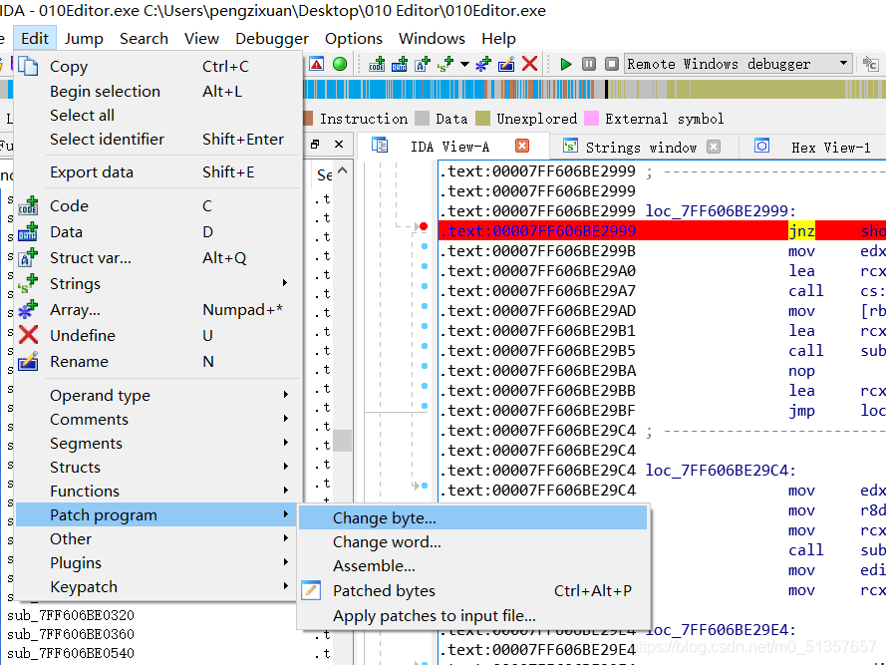Select Change word... menu entry
Image resolution: width=886 pixels, height=665 pixels.
[473, 541]
